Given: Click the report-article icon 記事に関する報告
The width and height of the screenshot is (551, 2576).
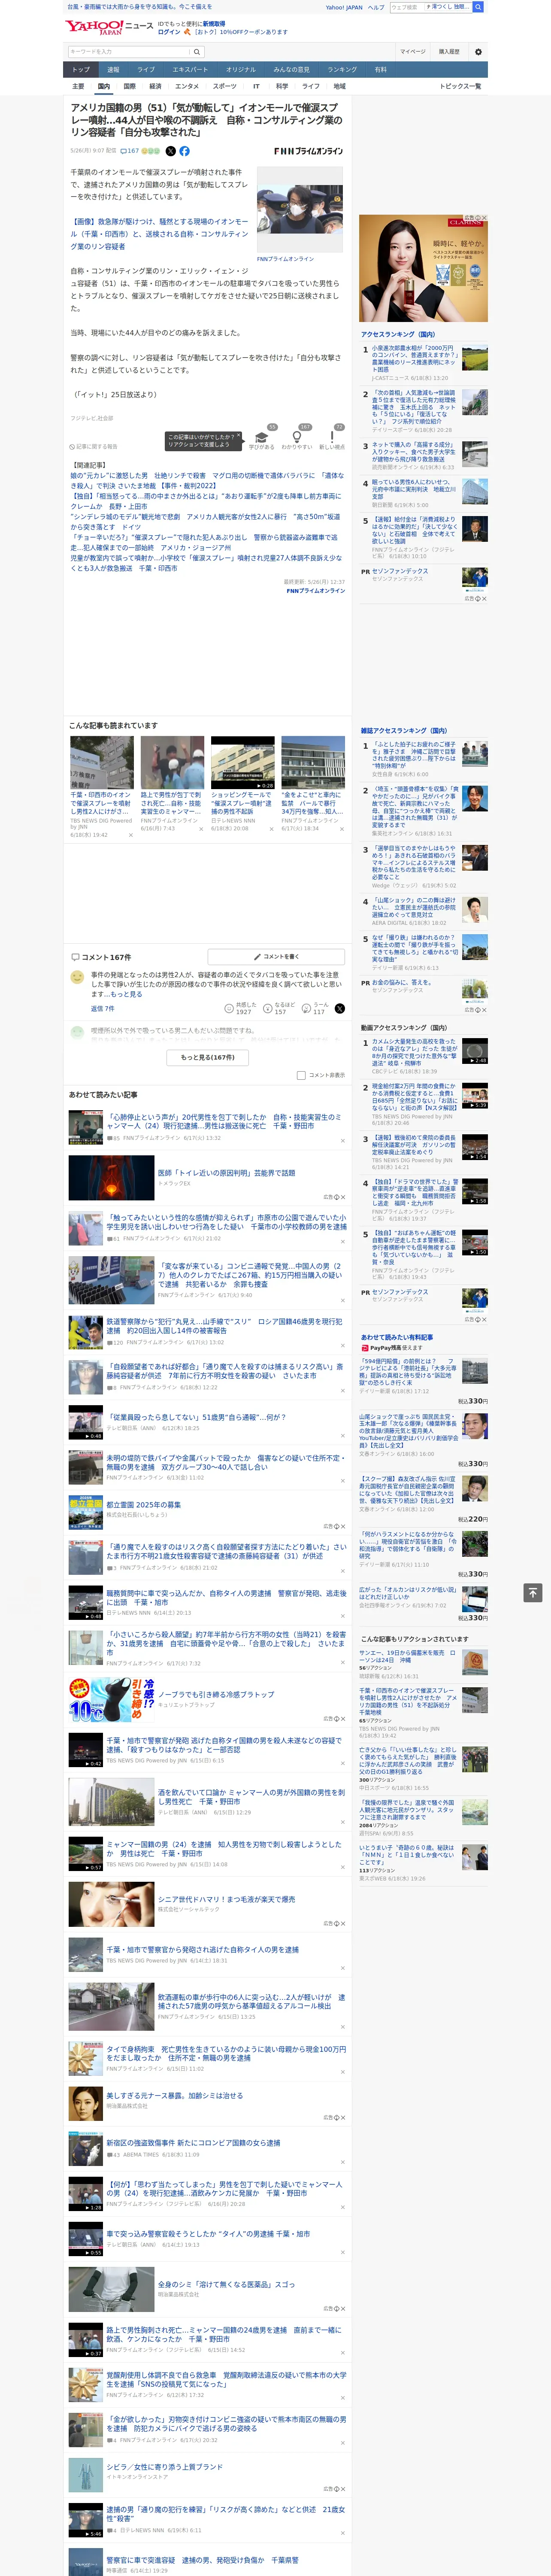Looking at the screenshot, I should point(93,447).
